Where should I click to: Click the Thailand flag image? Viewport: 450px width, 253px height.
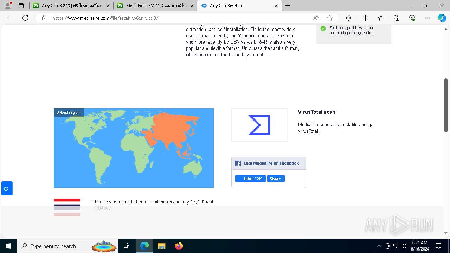[67, 207]
